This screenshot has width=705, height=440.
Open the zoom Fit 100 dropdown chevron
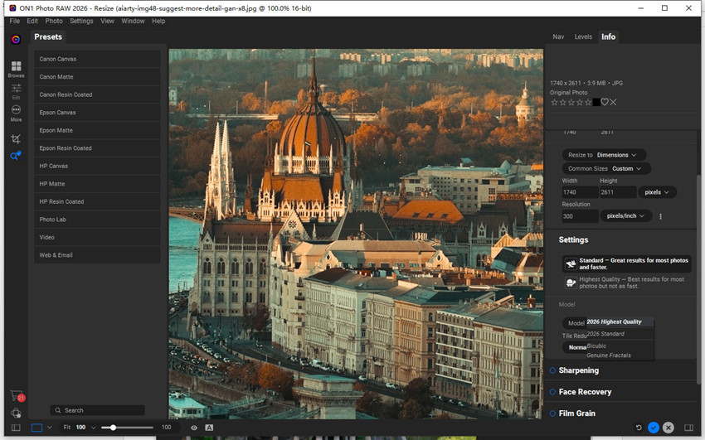point(94,428)
